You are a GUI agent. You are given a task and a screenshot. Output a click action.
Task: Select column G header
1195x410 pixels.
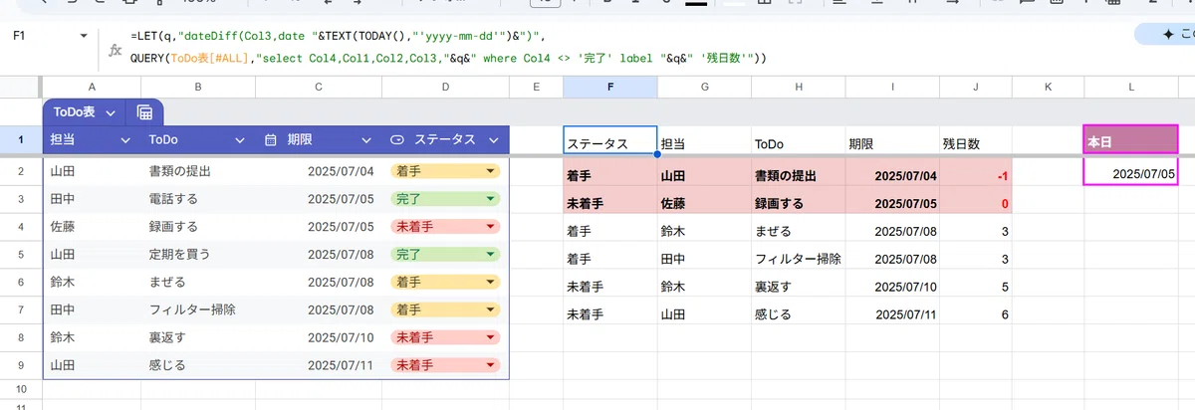(x=704, y=89)
